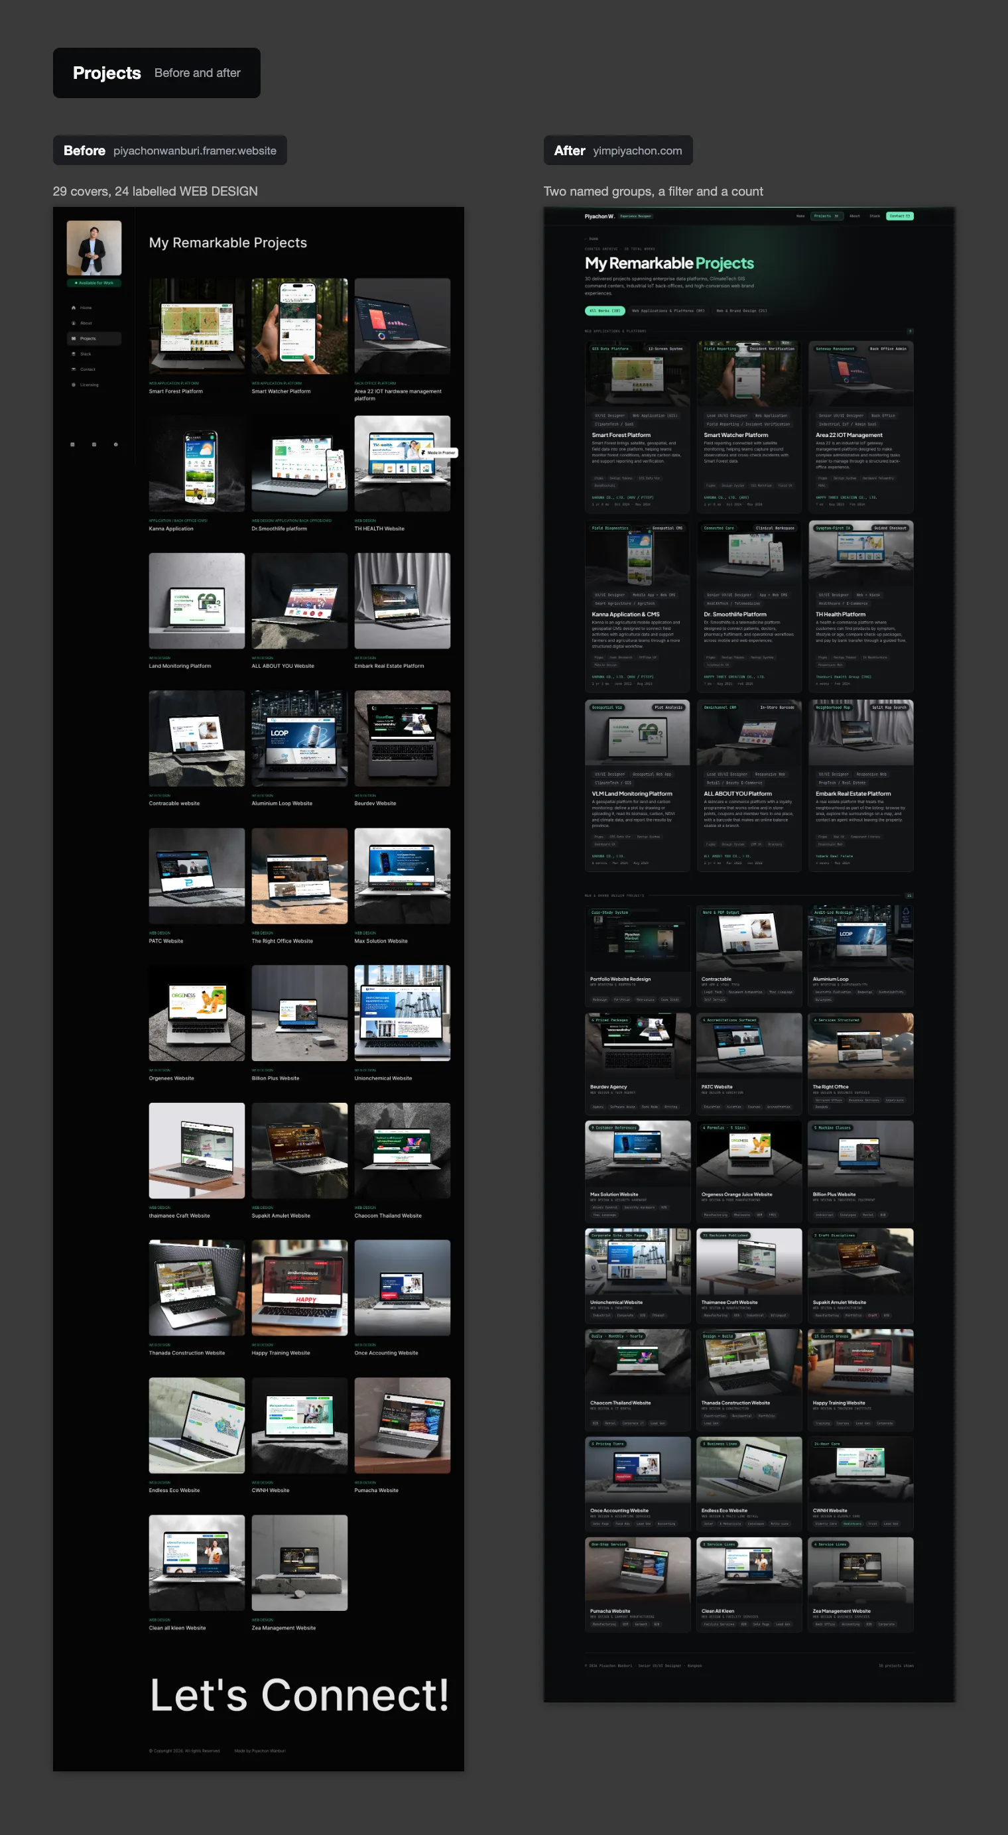Open the Licensing icon in Before sidebar
1008x1835 pixels.
point(74,385)
